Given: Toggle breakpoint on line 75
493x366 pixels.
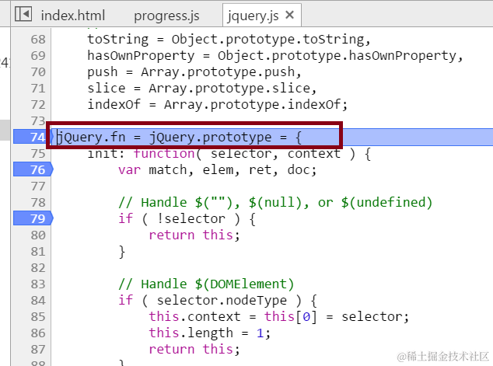Looking at the screenshot, I should point(38,154).
